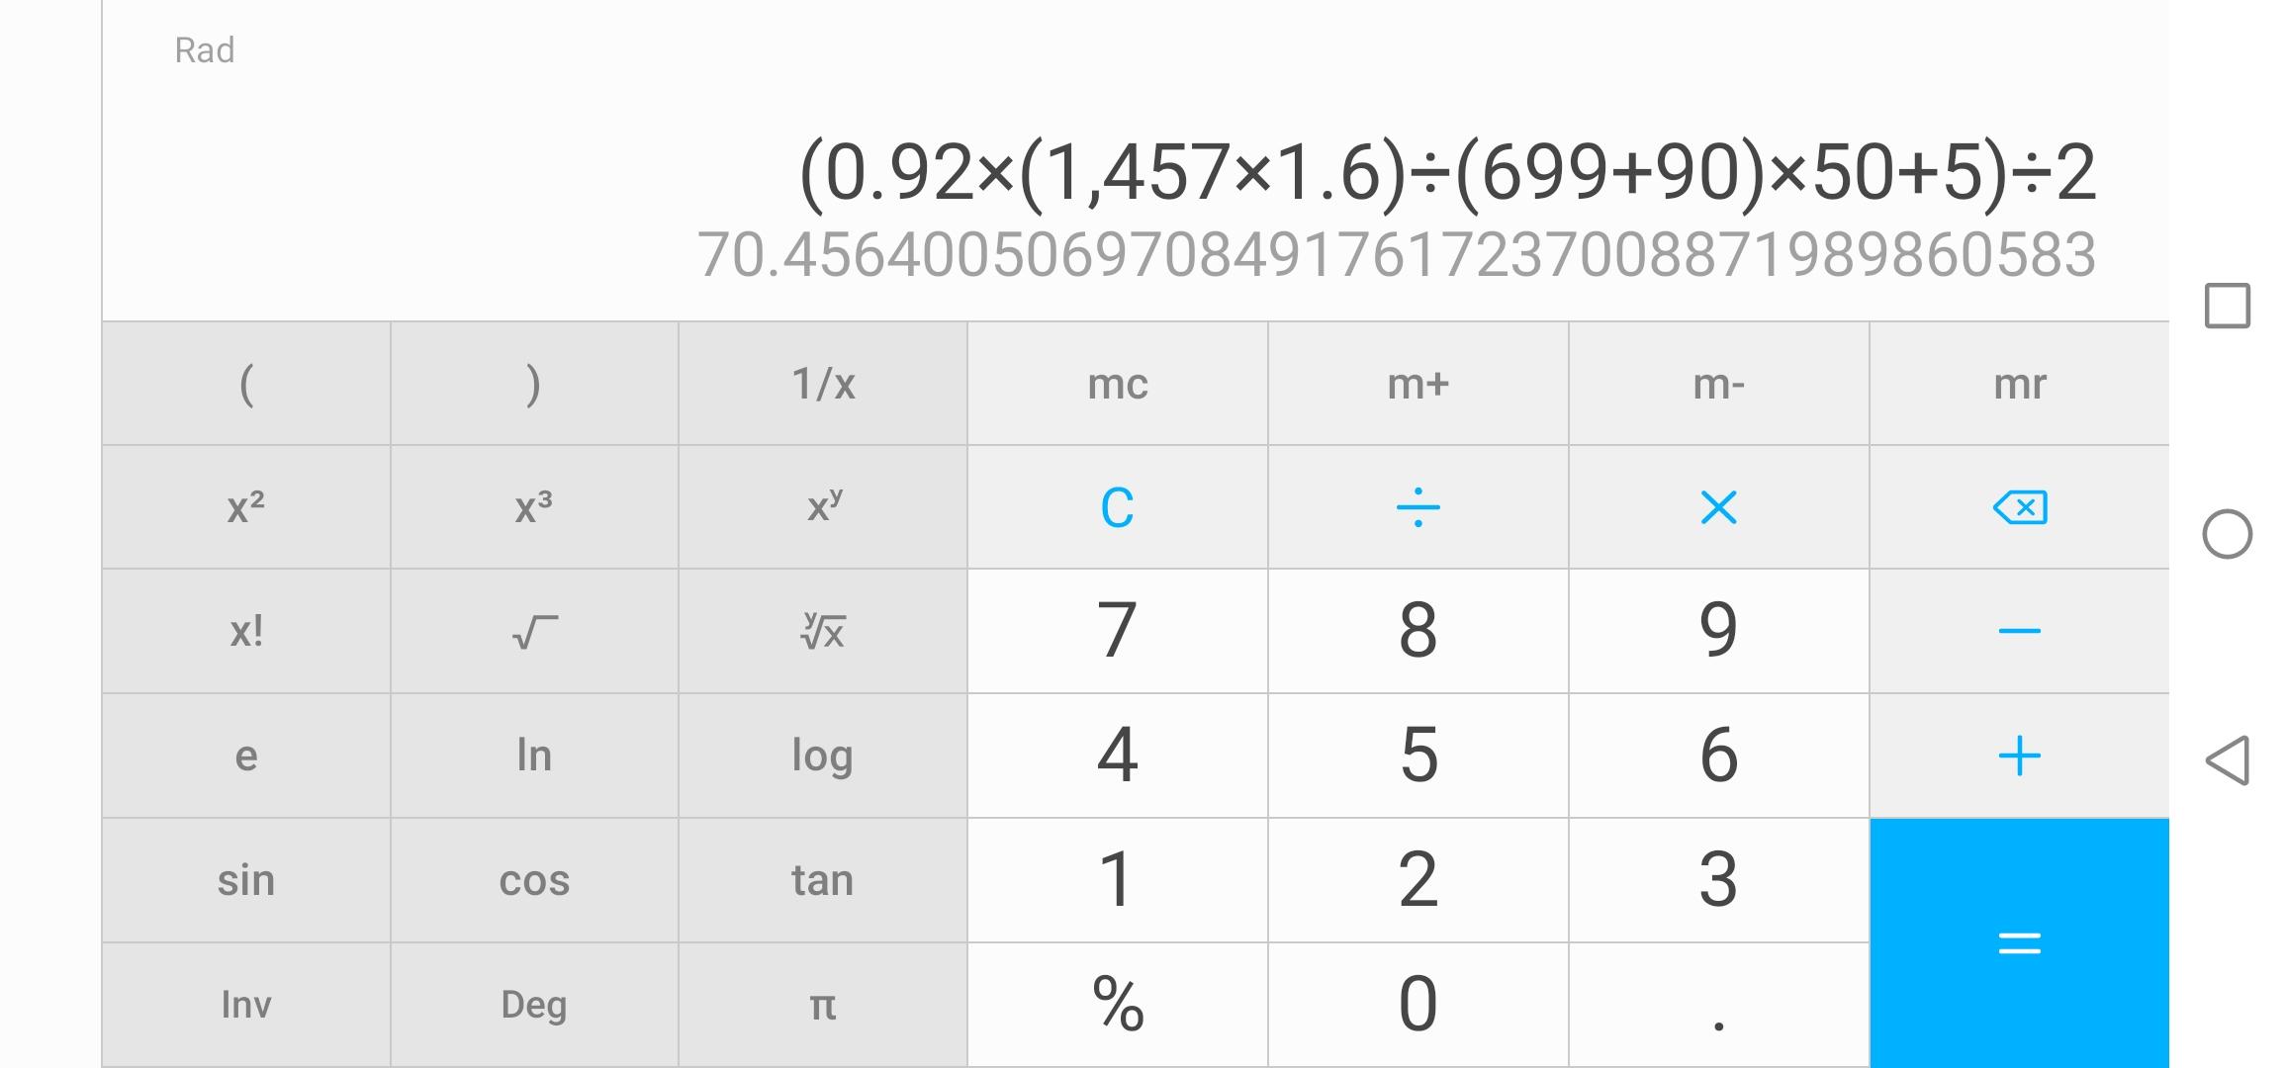
Task: Tap the blue equals button
Action: pyautogui.click(x=2019, y=942)
